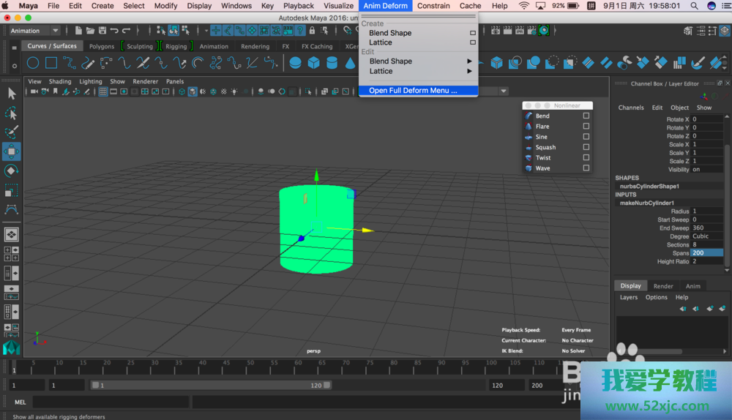Screen dimensions: 732x420
Task: Switch to the Polygons shelf tab
Action: click(x=102, y=46)
